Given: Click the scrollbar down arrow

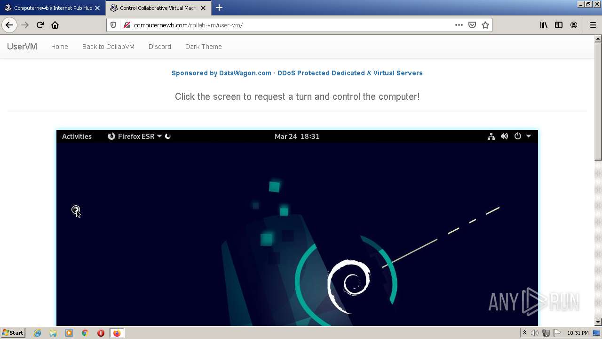Looking at the screenshot, I should click(x=598, y=322).
